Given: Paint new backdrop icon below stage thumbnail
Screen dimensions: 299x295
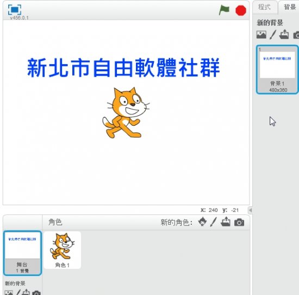Looking at the screenshot, I should [18, 292].
